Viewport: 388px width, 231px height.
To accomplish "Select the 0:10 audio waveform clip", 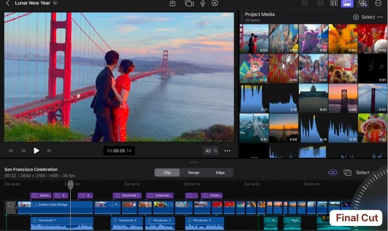I will tap(343, 128).
